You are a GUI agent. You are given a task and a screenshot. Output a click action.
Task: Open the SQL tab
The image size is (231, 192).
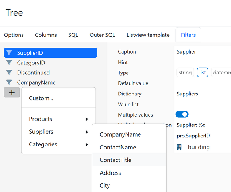click(73, 35)
